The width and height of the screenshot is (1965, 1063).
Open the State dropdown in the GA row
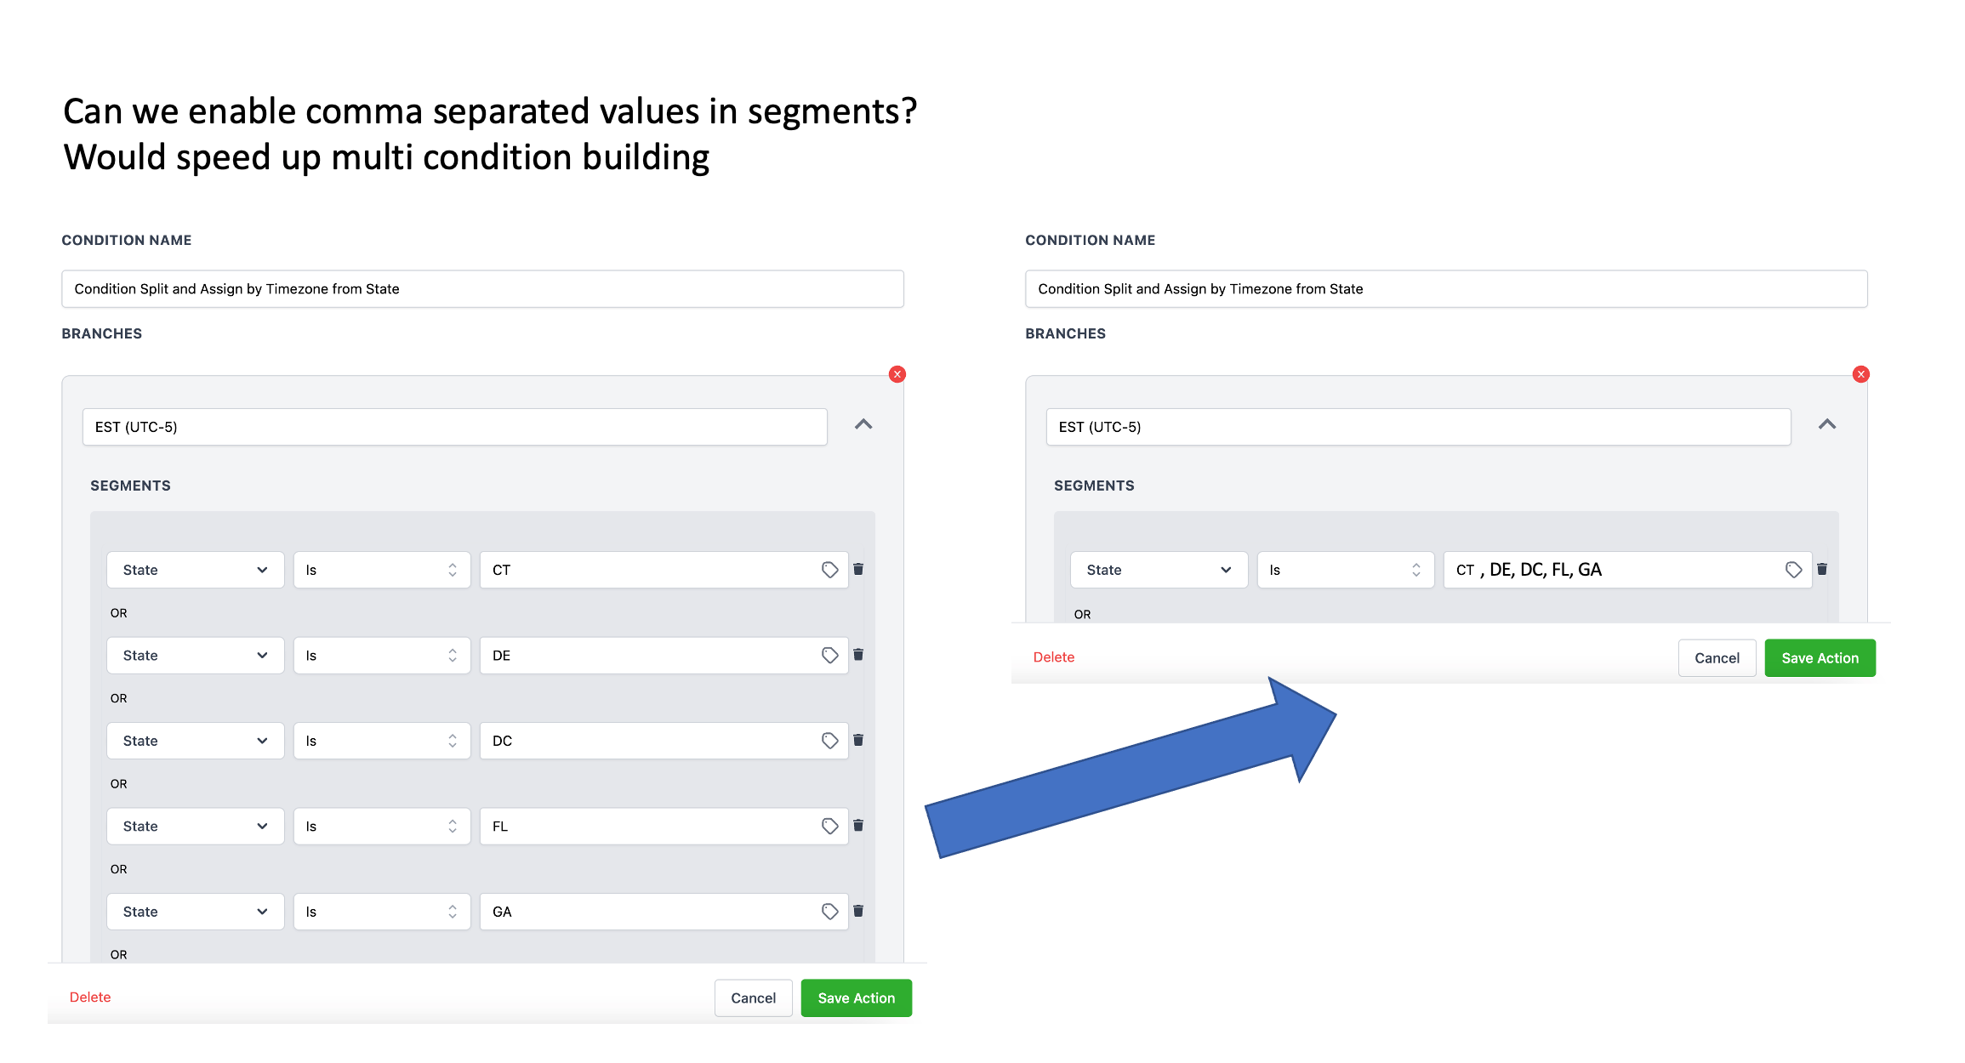click(x=195, y=912)
